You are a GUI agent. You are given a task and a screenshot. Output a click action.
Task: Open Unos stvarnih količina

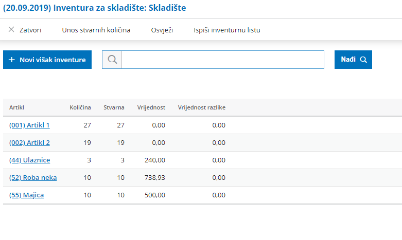pyautogui.click(x=96, y=30)
